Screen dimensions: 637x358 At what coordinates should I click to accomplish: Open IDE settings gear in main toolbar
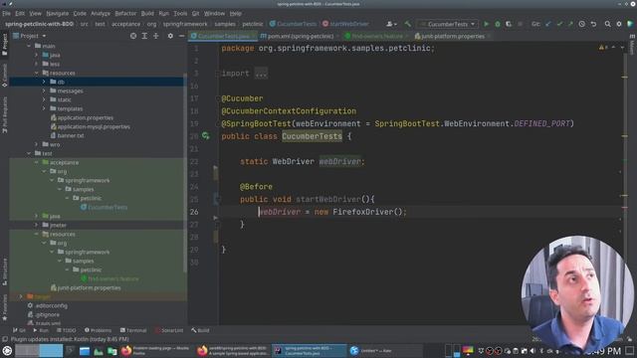[619, 24]
